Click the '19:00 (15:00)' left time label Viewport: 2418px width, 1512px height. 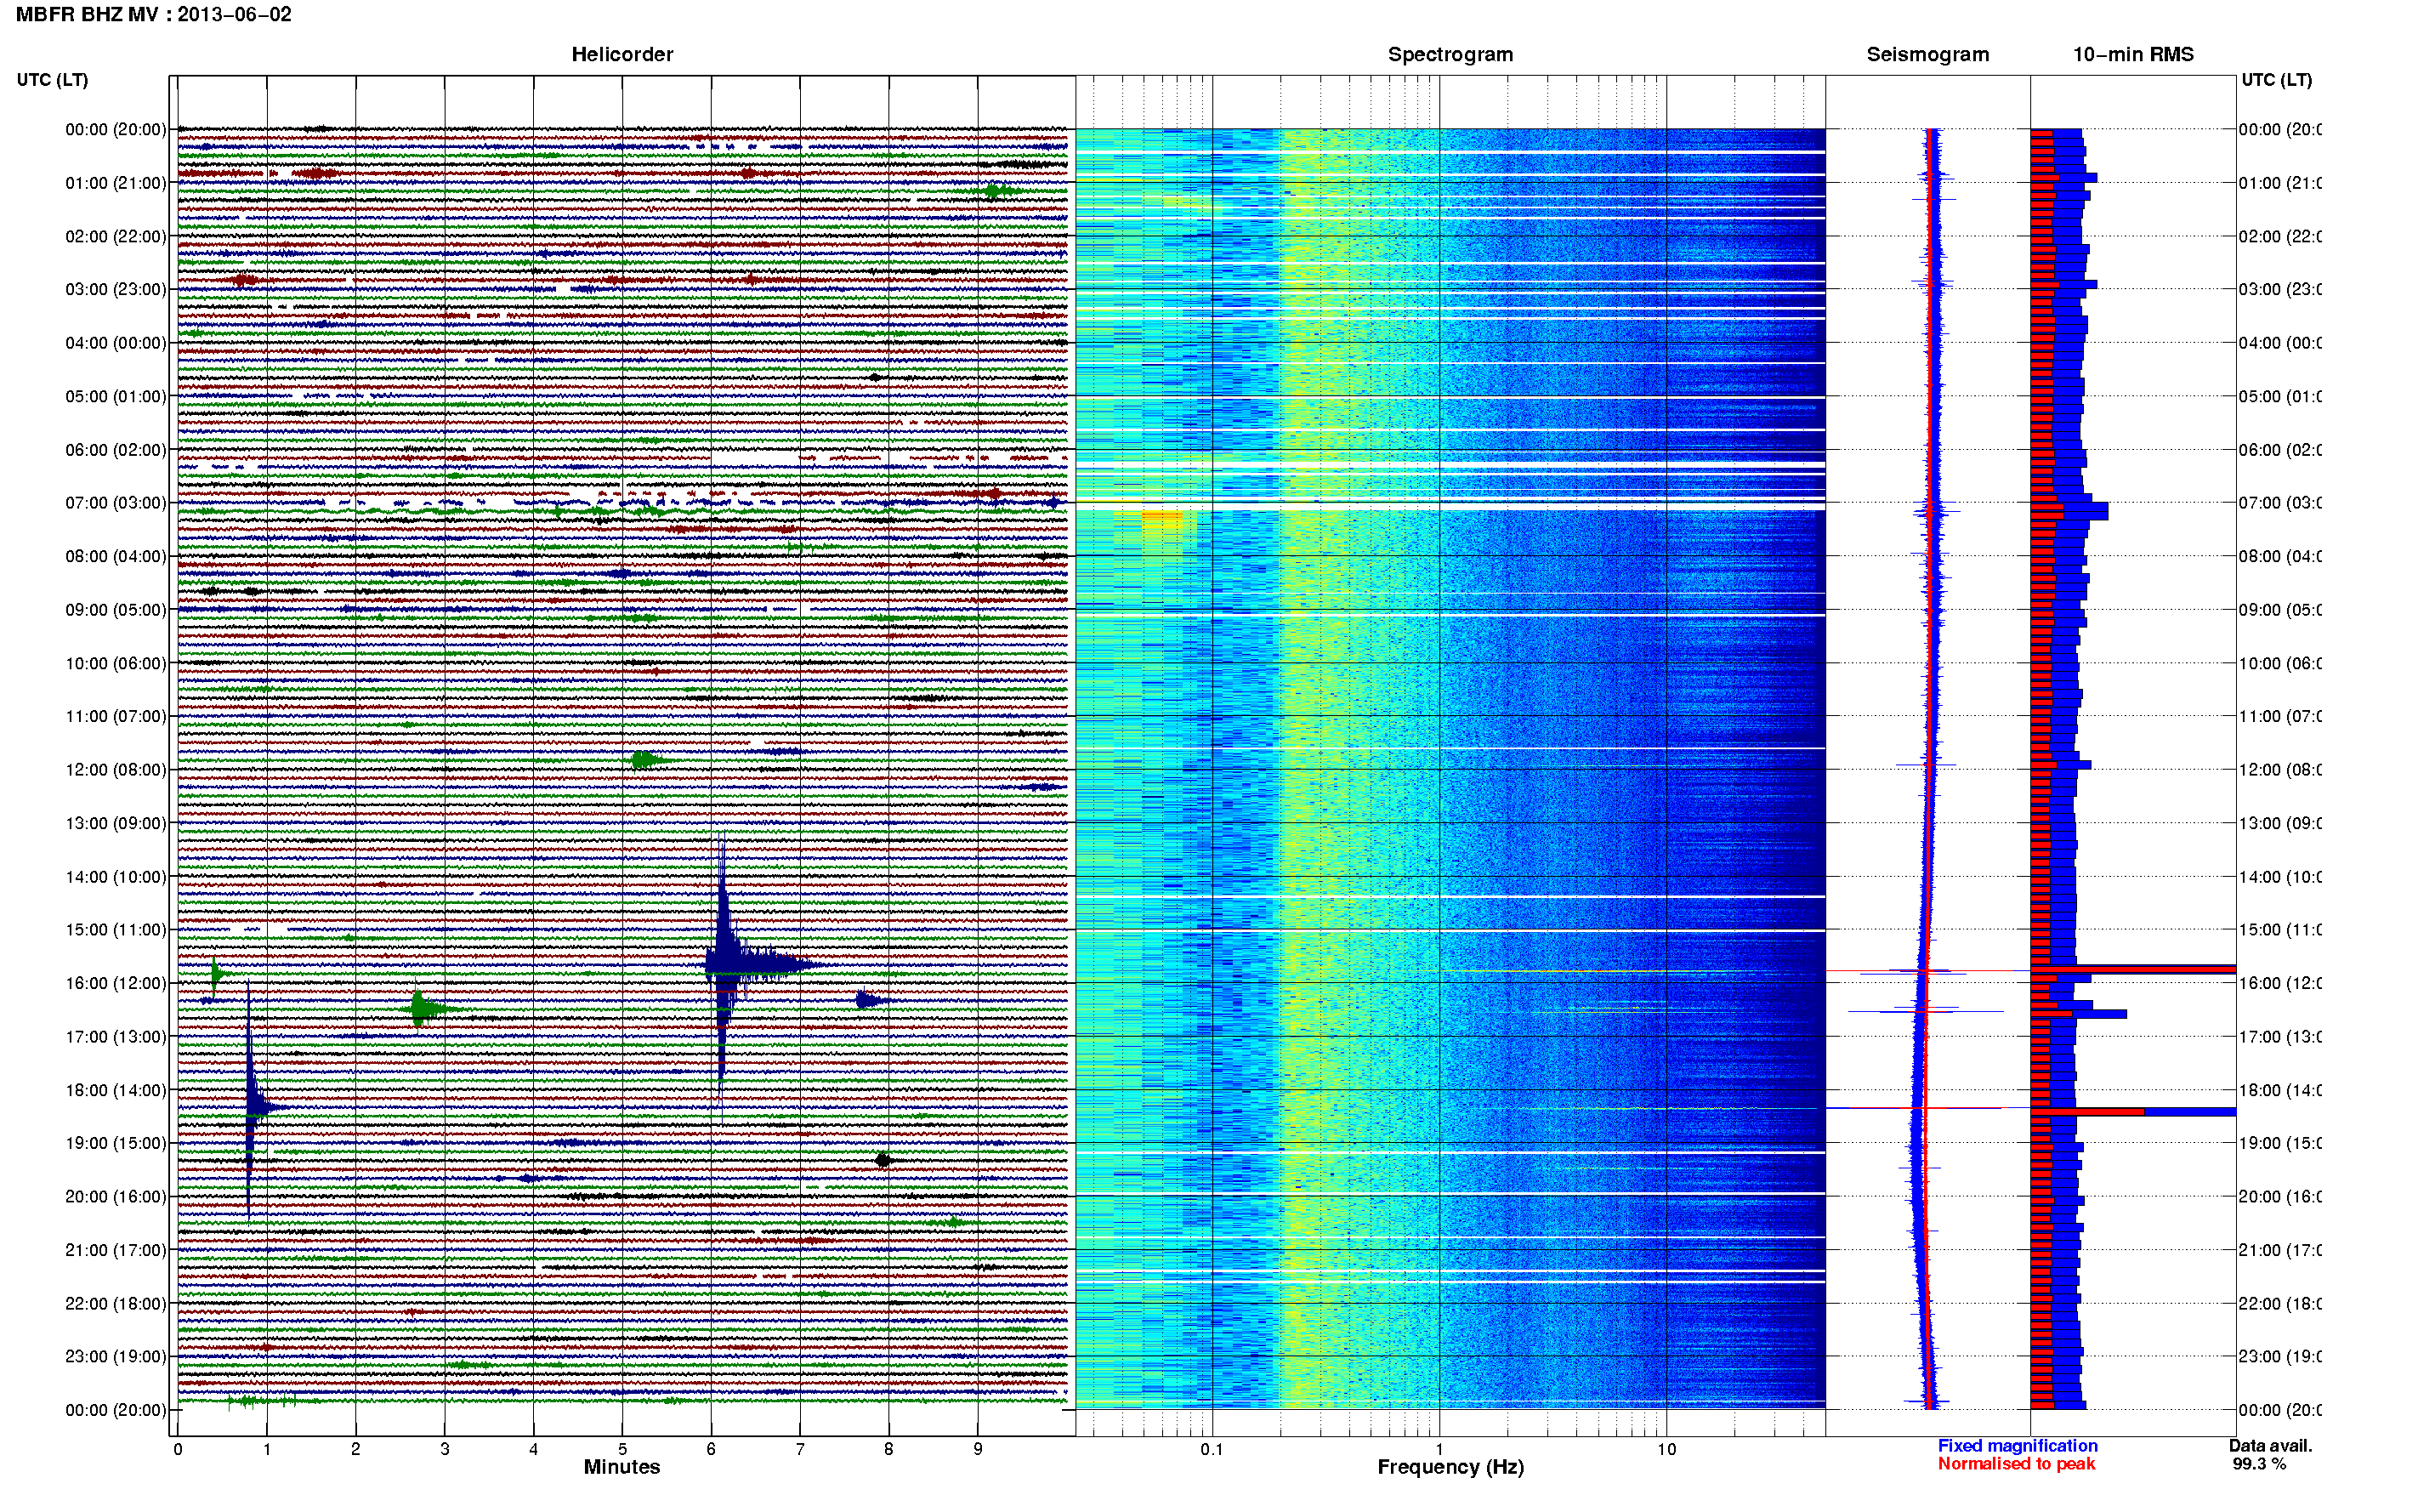coord(116,1143)
